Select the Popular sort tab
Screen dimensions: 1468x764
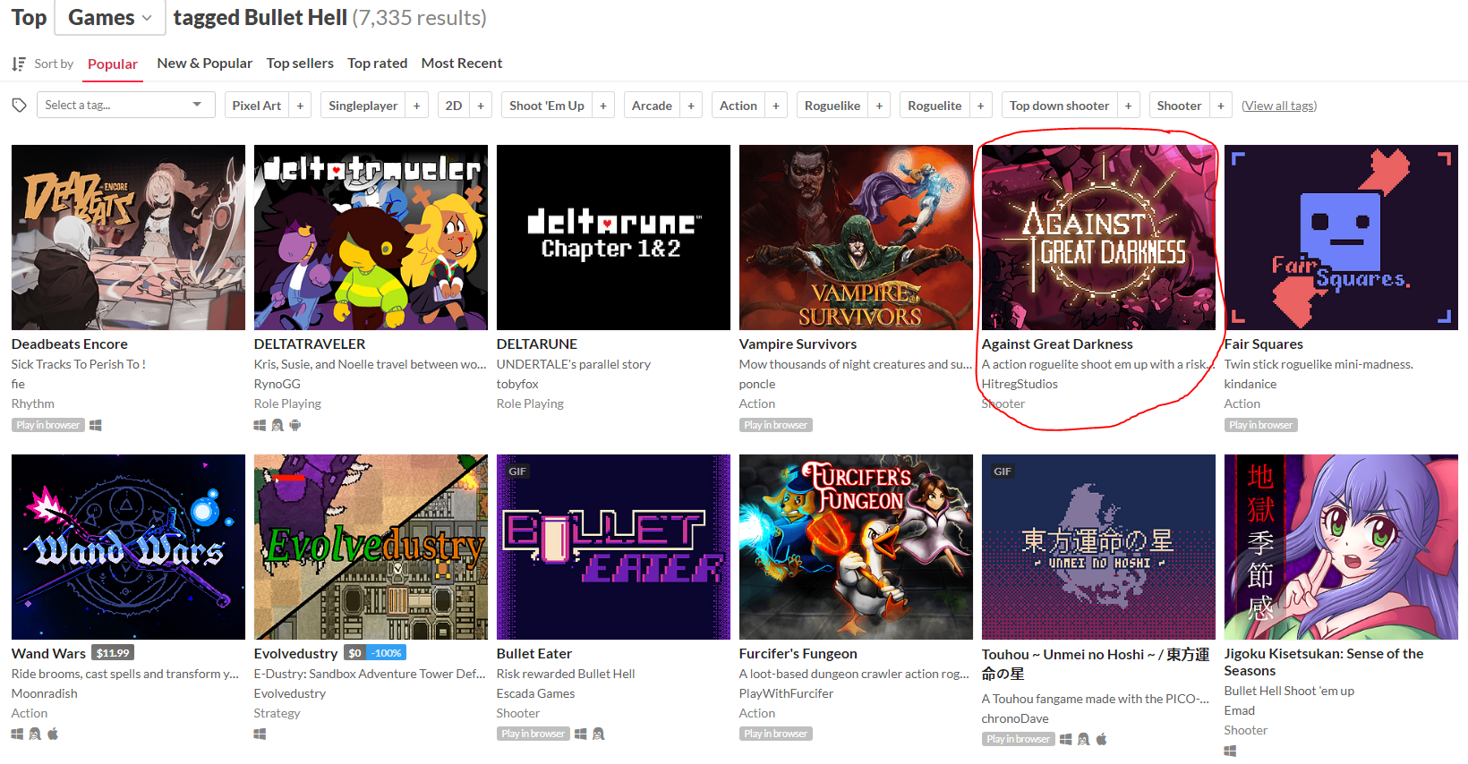pos(113,64)
